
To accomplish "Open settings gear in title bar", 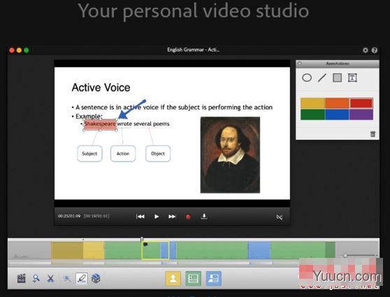I will point(365,50).
